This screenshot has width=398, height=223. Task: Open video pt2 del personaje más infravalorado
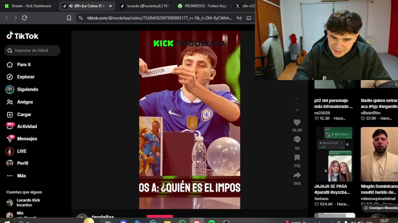point(333,103)
